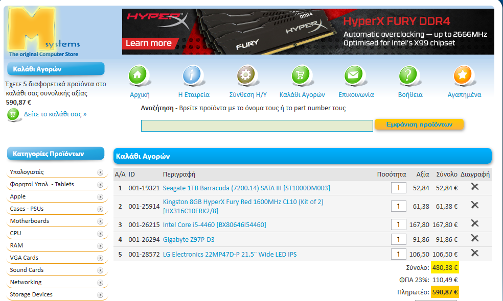Screen dimensions: 503x301
Task: Delete LG Electronics 22MP47D-P from cart
Action: pyautogui.click(x=475, y=253)
